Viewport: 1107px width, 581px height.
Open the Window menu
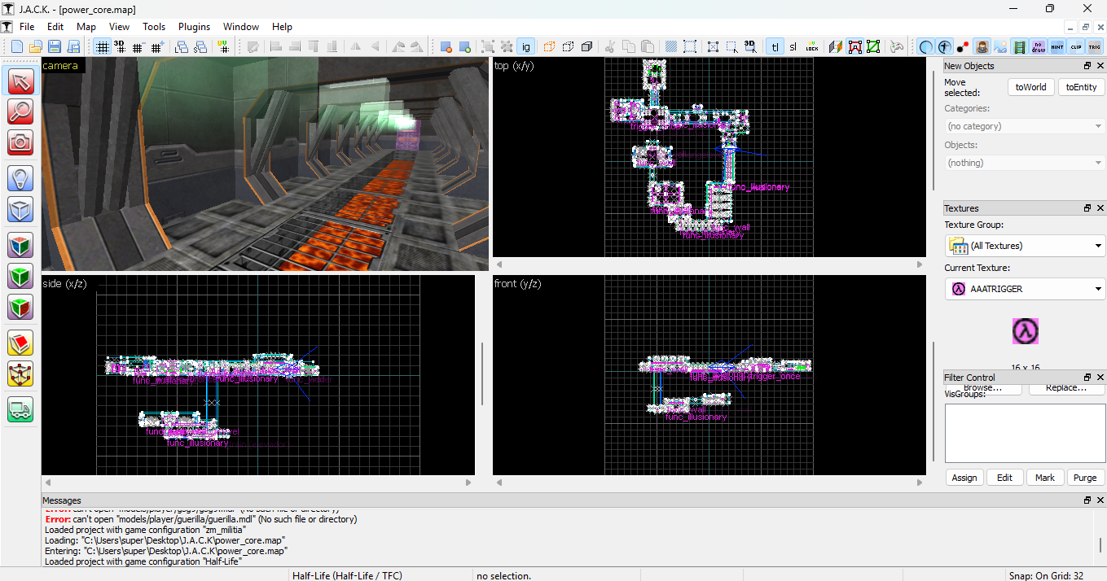tap(241, 26)
